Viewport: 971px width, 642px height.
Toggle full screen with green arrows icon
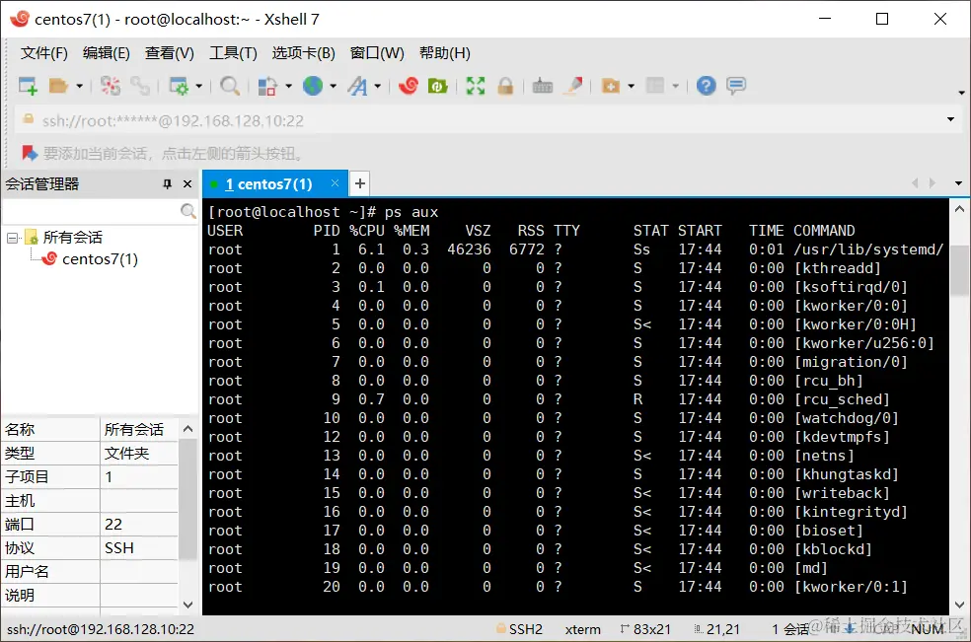point(476,86)
